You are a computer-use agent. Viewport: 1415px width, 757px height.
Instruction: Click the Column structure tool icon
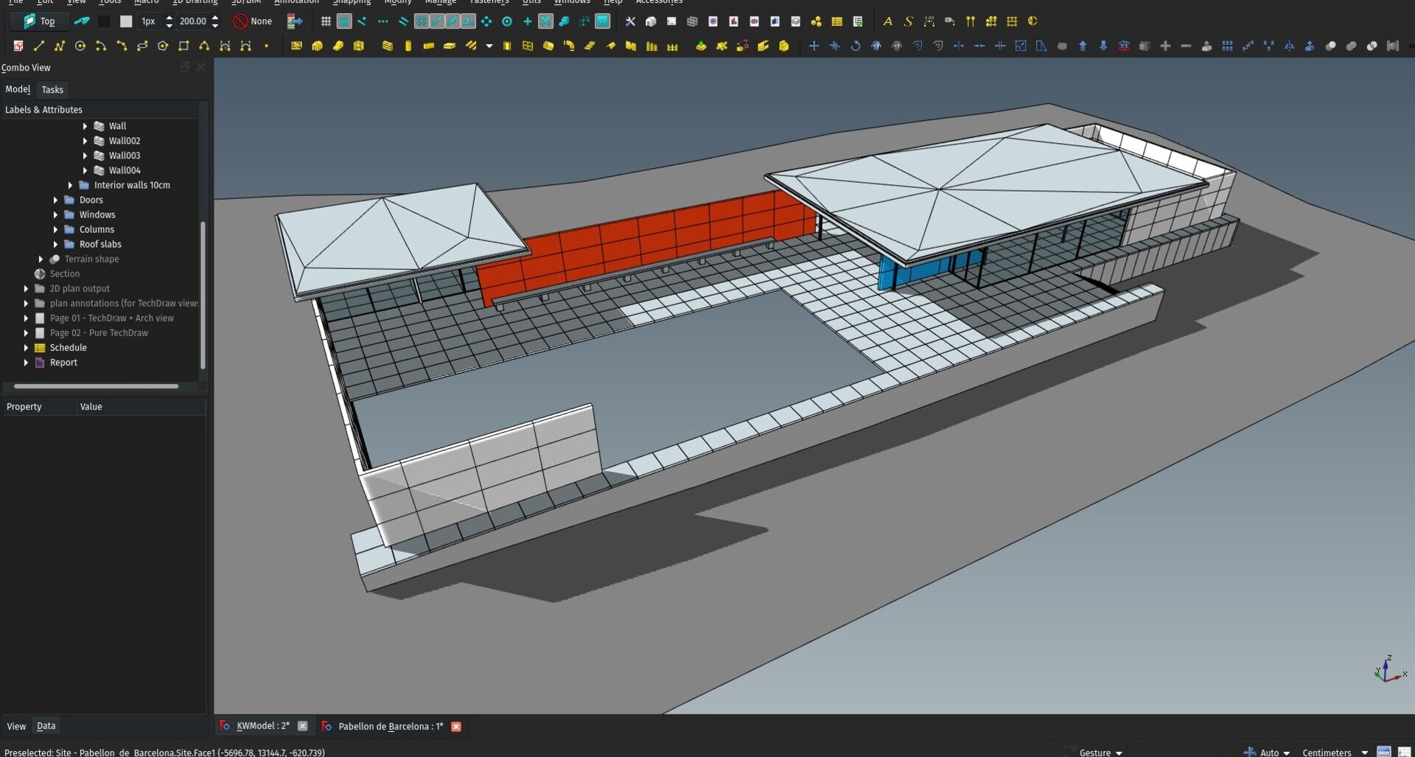pos(408,46)
